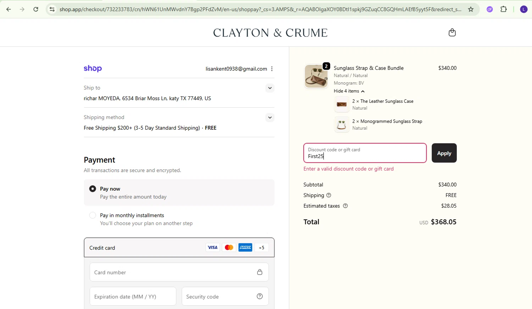Select the Credit card payment header
The height and width of the screenshot is (309, 532).
pos(179,247)
